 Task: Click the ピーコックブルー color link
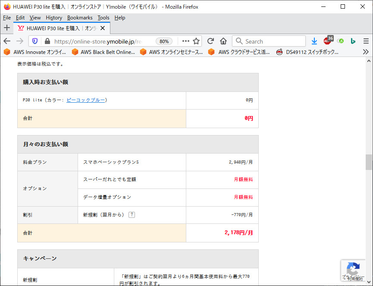point(85,100)
